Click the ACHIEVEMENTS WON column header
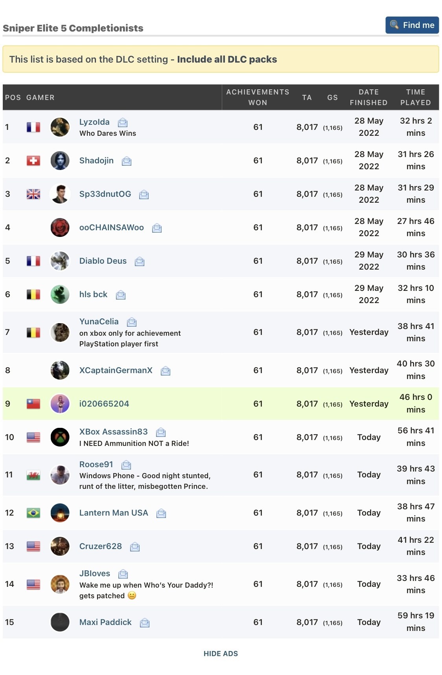Screen dimensions: 442x675 tap(258, 97)
